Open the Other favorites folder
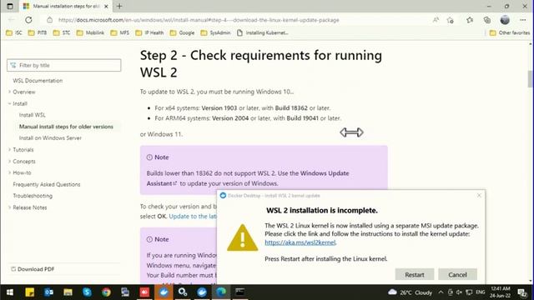Screen dimensions: 534x300 [x=510, y=32]
